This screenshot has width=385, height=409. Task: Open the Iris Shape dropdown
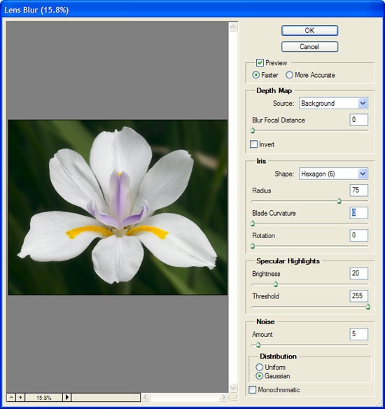point(333,174)
